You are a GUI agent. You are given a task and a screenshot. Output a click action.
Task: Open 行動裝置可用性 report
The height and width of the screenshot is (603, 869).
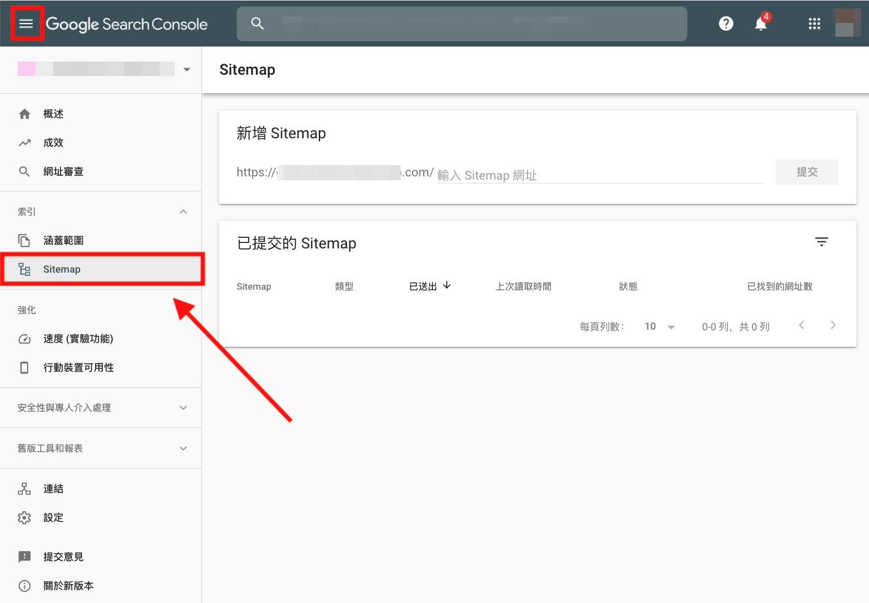79,368
